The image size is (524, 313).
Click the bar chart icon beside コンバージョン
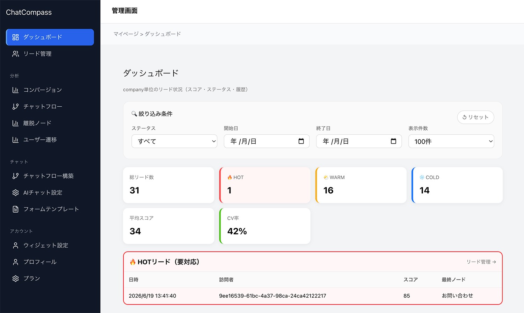(15, 90)
